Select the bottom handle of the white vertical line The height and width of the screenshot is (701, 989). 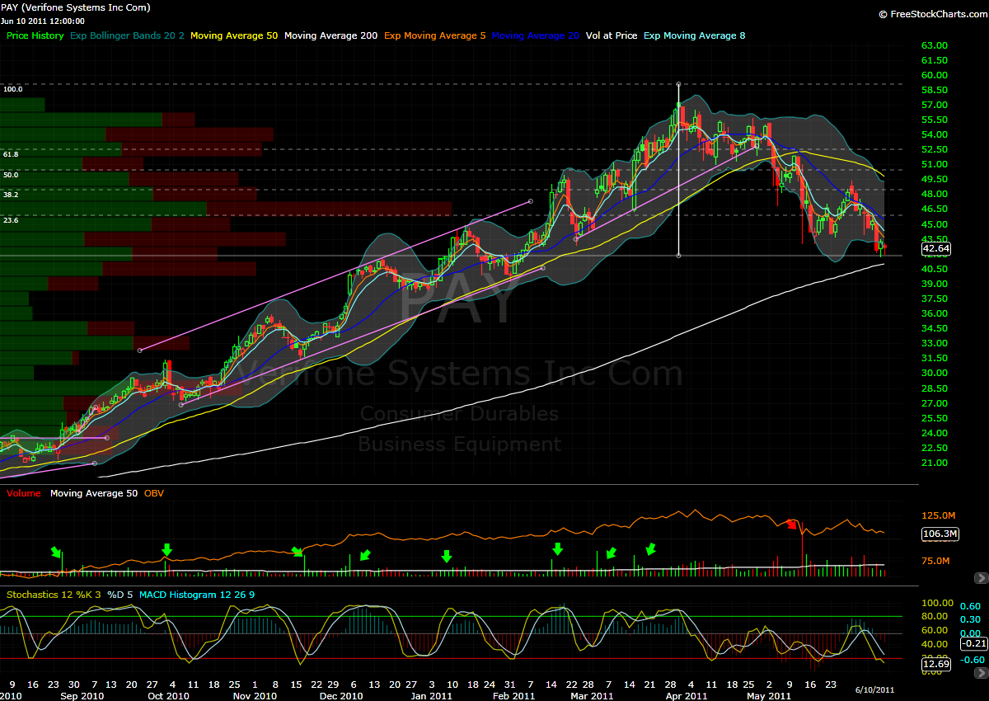point(678,256)
